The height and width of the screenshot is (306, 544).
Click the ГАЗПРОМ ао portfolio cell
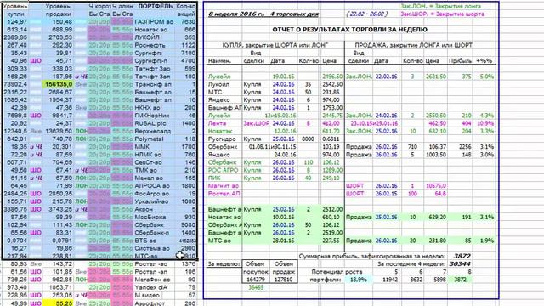[154, 22]
